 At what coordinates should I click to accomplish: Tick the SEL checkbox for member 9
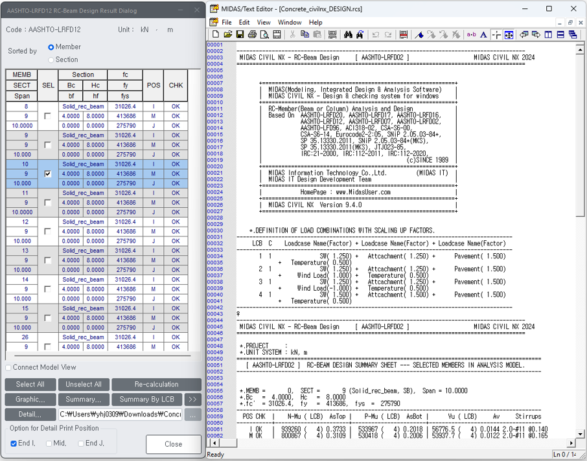pos(47,145)
